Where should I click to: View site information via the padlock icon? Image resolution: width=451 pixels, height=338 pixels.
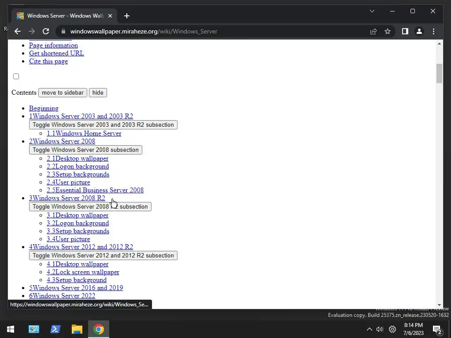click(x=63, y=31)
